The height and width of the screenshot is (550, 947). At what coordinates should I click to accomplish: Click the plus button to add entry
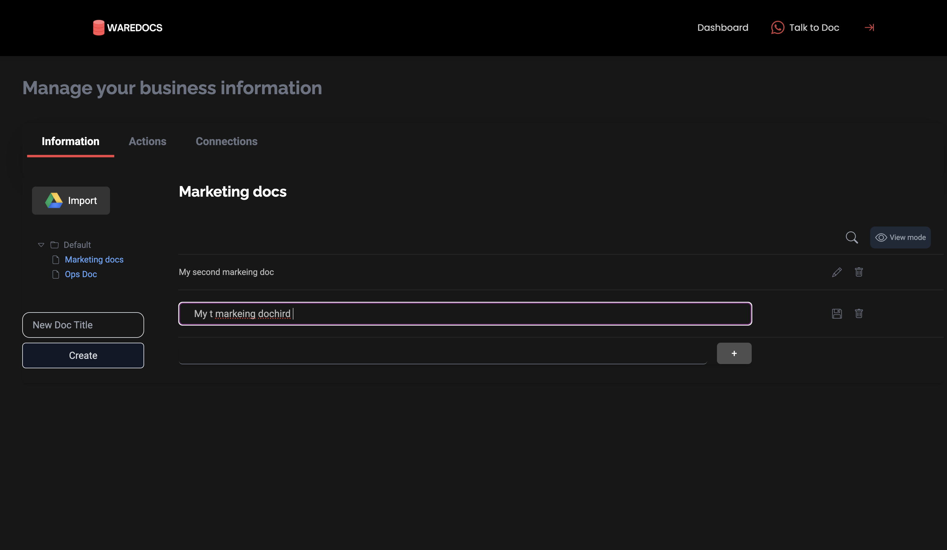point(733,353)
